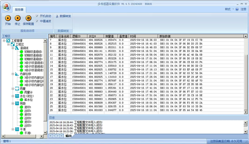Click the 内部位移 category icon in tree
Screen dimensions: 249x144
17,74
